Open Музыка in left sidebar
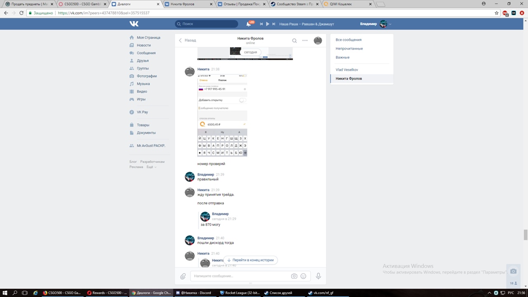Image resolution: width=528 pixels, height=297 pixels. 143,84
